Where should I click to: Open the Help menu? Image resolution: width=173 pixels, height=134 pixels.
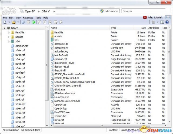coord(46,18)
